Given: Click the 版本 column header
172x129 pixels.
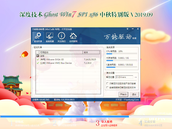Looking at the screenshot, I should 91,52.
